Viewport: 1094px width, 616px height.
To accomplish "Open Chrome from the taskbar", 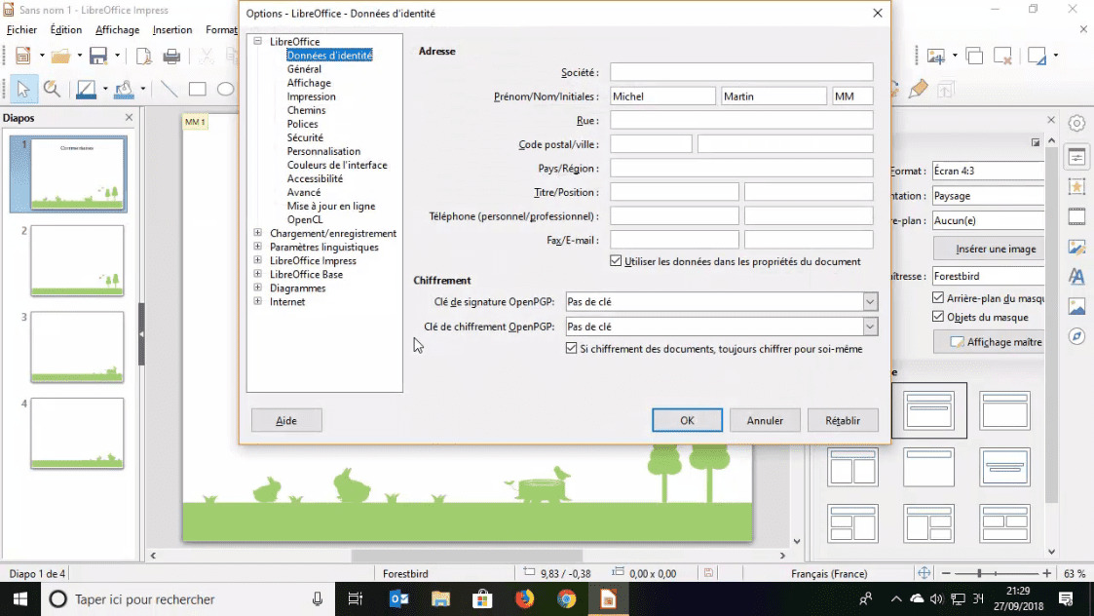I will point(567,599).
